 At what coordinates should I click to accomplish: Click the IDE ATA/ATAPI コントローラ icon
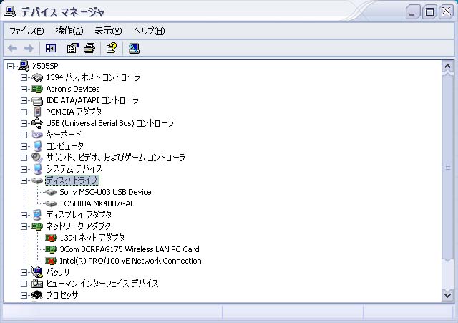37,100
